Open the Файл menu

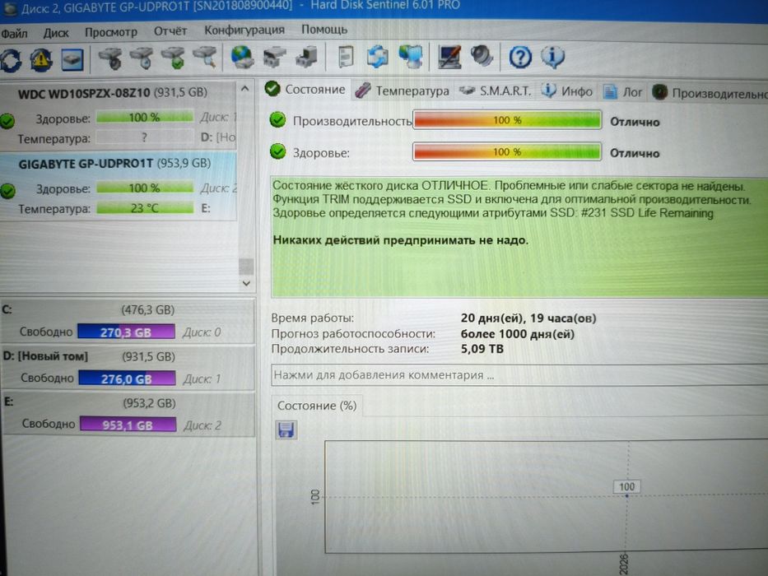(x=14, y=33)
